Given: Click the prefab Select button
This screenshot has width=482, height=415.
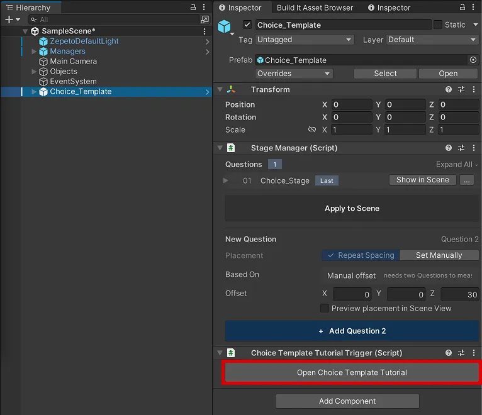Looking at the screenshot, I should pos(385,74).
